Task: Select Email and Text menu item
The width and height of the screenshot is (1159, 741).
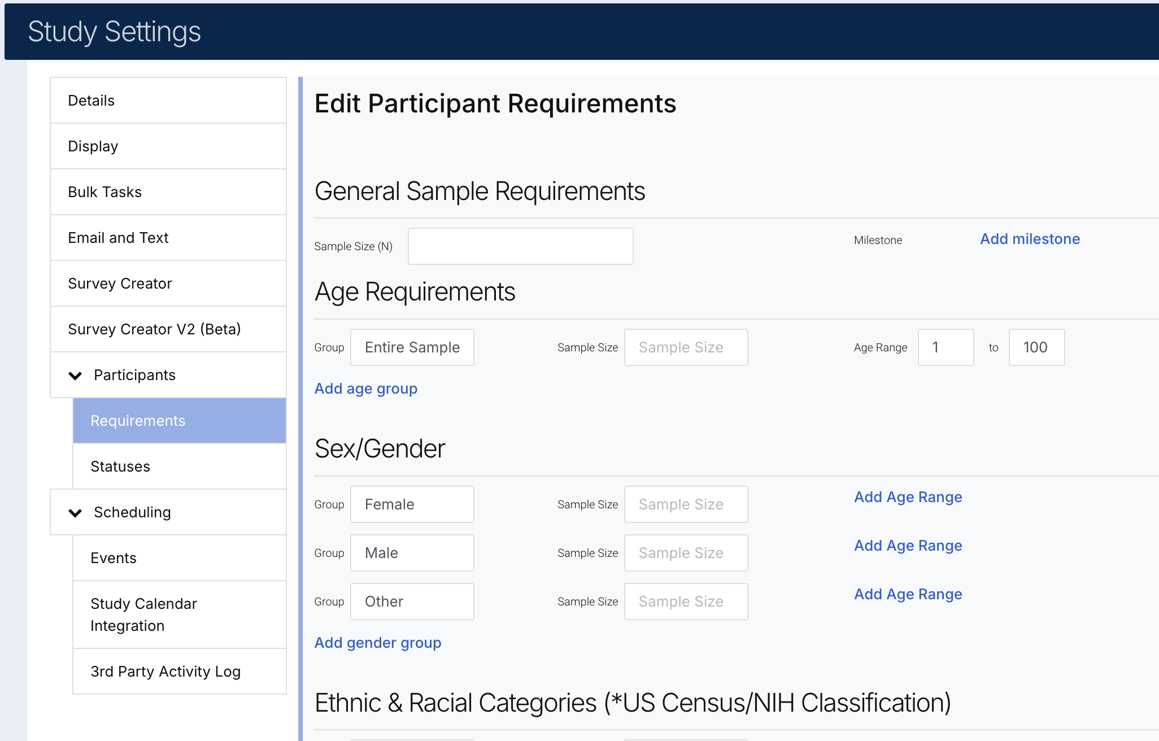Action: [168, 238]
